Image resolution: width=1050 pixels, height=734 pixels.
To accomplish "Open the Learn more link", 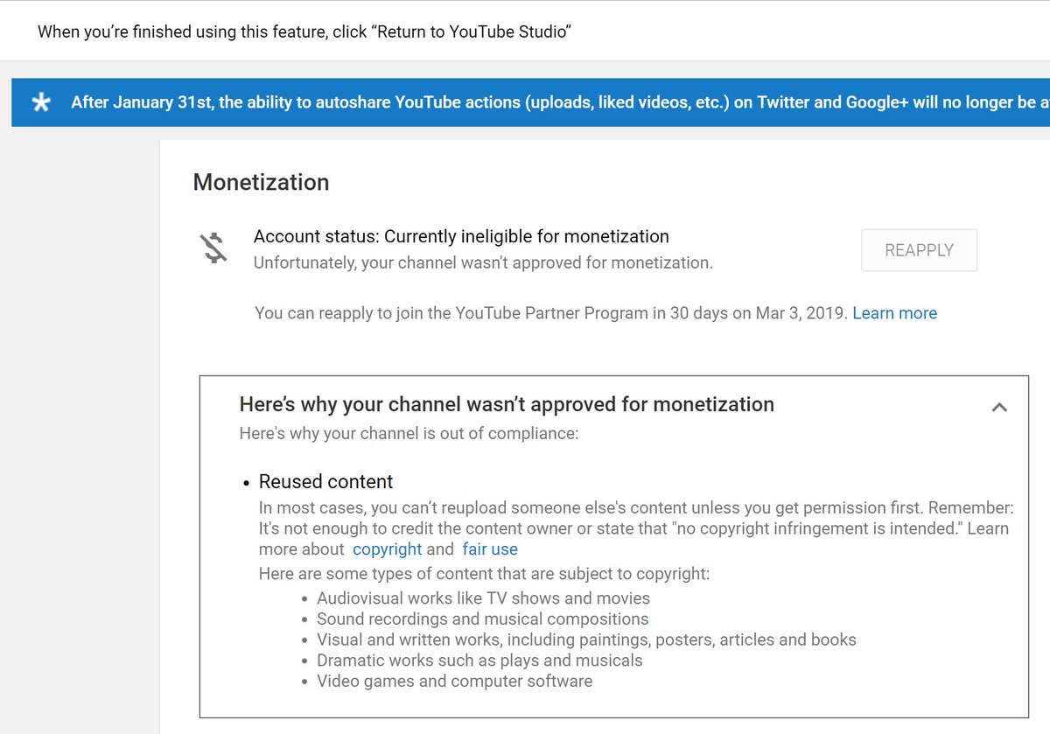I will 894,313.
